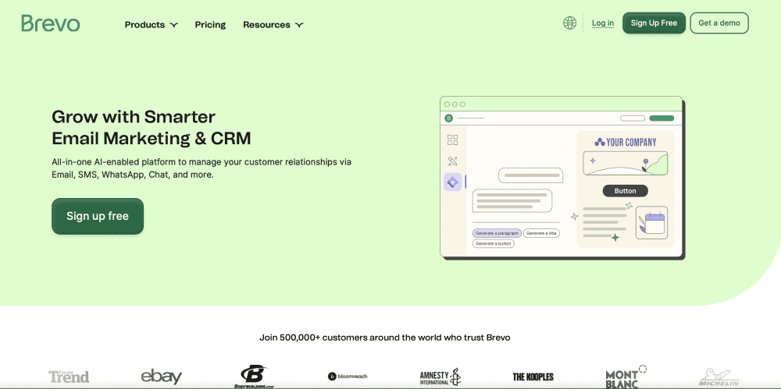Open the Pricing page
The width and height of the screenshot is (781, 389).
(x=210, y=24)
